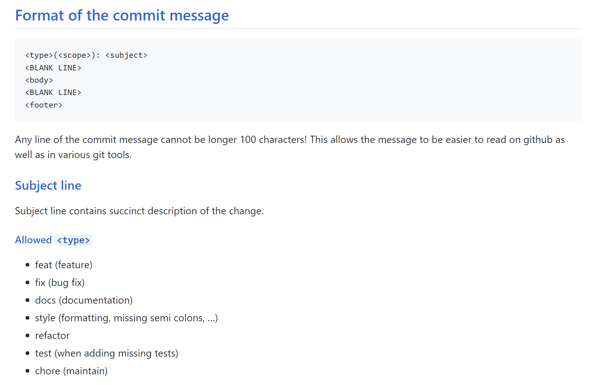The image size is (597, 385).
Task: Click the <type> code badge in heading
Action: pos(73,240)
